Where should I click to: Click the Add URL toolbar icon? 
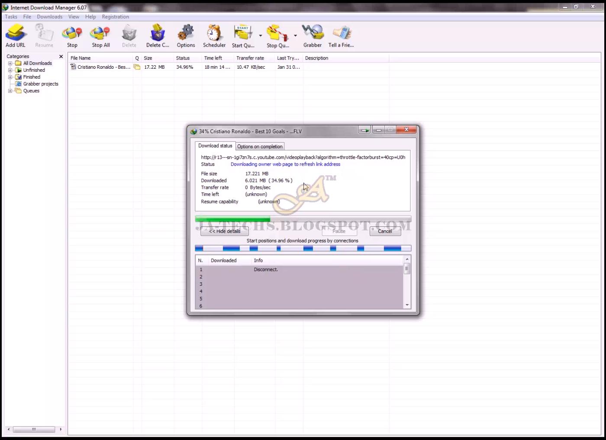pos(16,33)
